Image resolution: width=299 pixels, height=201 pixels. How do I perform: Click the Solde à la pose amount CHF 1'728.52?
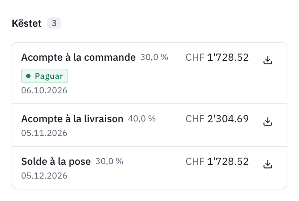217,162
